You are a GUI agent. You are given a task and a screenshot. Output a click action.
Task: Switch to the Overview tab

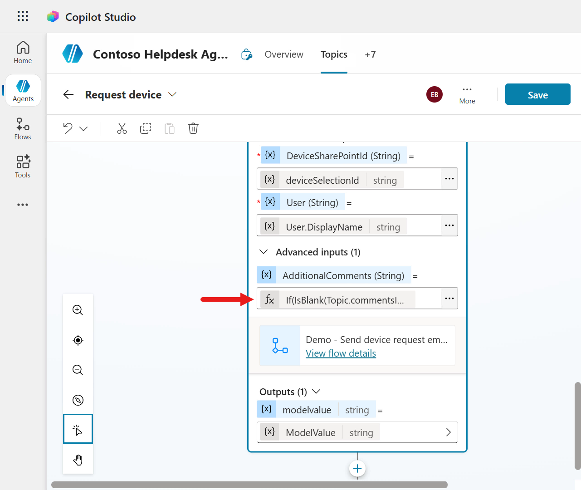pos(283,54)
